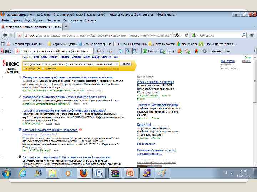The height and width of the screenshot is (192, 257).
Task: Click the favicon before Kazan university result
Action: click(x=20, y=130)
